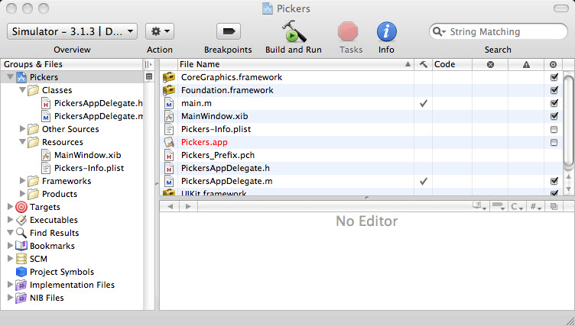Image resolution: width=575 pixels, height=326 pixels.
Task: Collapse the Pickers project group
Action: click(x=10, y=77)
